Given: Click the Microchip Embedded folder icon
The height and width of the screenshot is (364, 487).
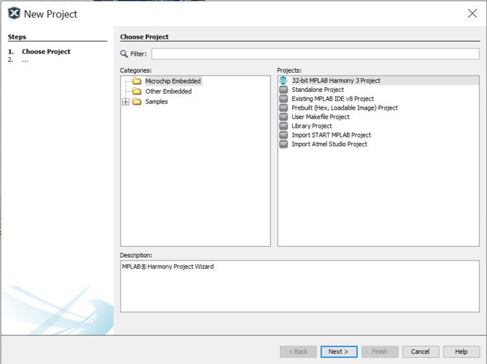Looking at the screenshot, I should pos(137,81).
